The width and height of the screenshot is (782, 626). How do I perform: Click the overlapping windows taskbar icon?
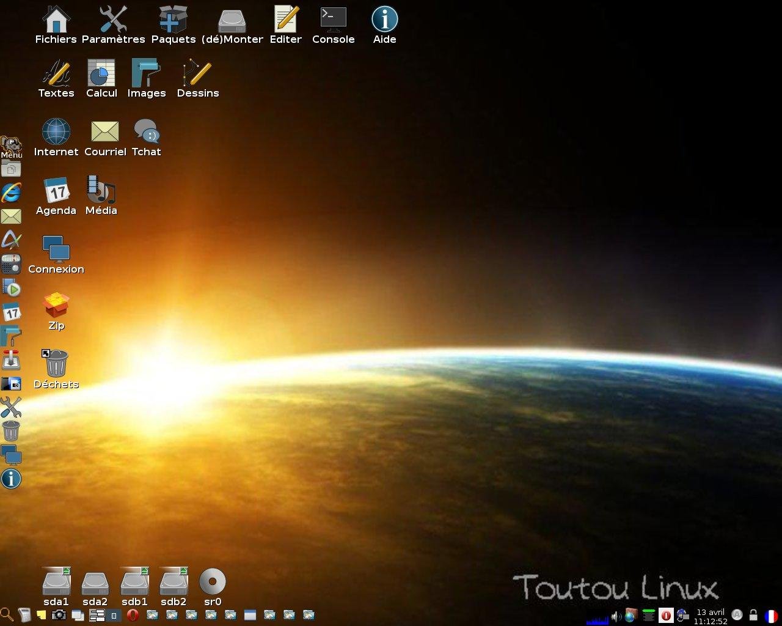click(78, 615)
